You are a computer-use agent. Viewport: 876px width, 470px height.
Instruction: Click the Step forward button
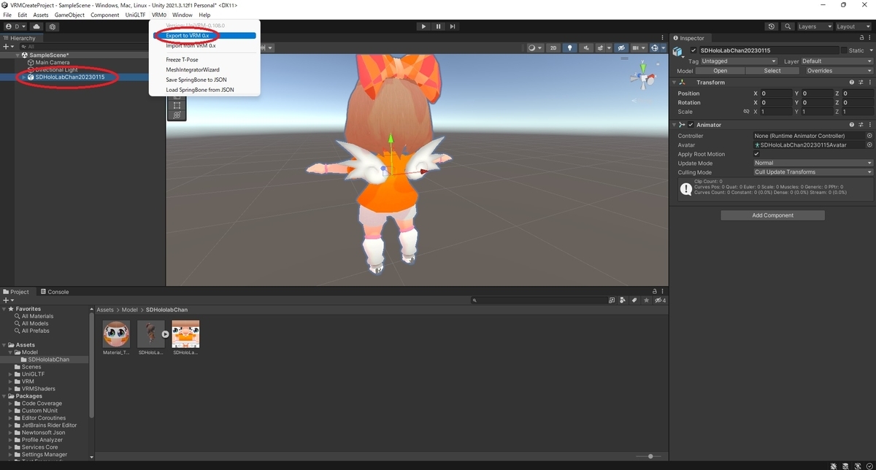click(x=453, y=26)
